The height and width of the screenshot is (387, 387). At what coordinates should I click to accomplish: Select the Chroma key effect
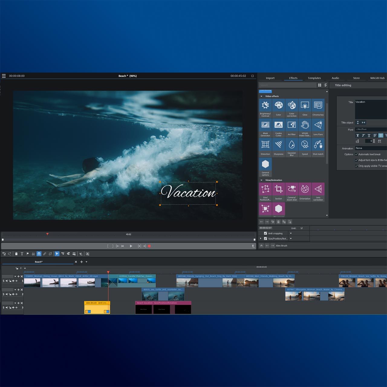tap(318, 108)
